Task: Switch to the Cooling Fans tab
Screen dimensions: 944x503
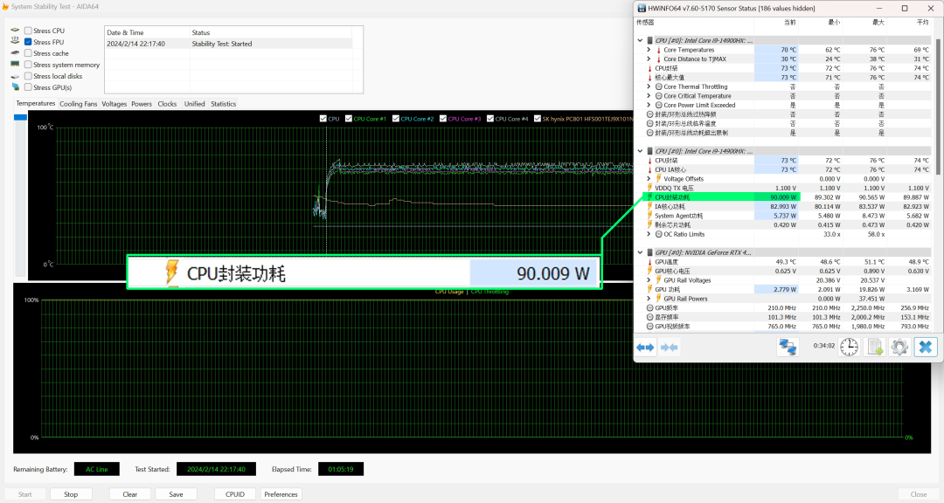Action: [79, 104]
